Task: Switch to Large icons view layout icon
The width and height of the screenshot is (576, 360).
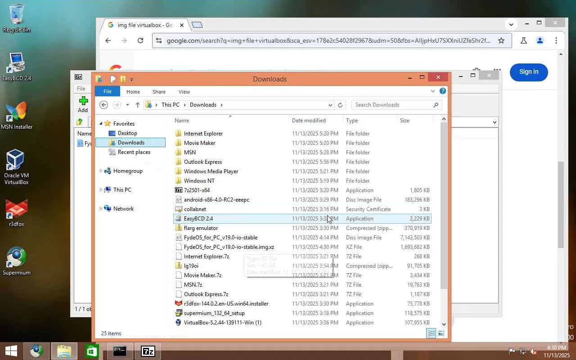Action: click(441, 333)
